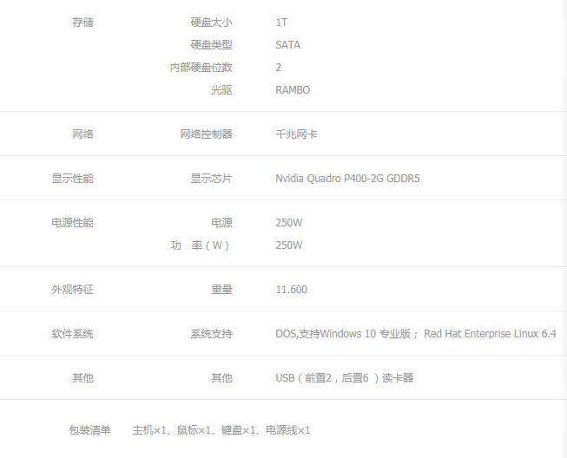567x458 pixels.
Task: Click the Red Hat Enterprise Linux 6.4 text
Action: [x=490, y=334]
